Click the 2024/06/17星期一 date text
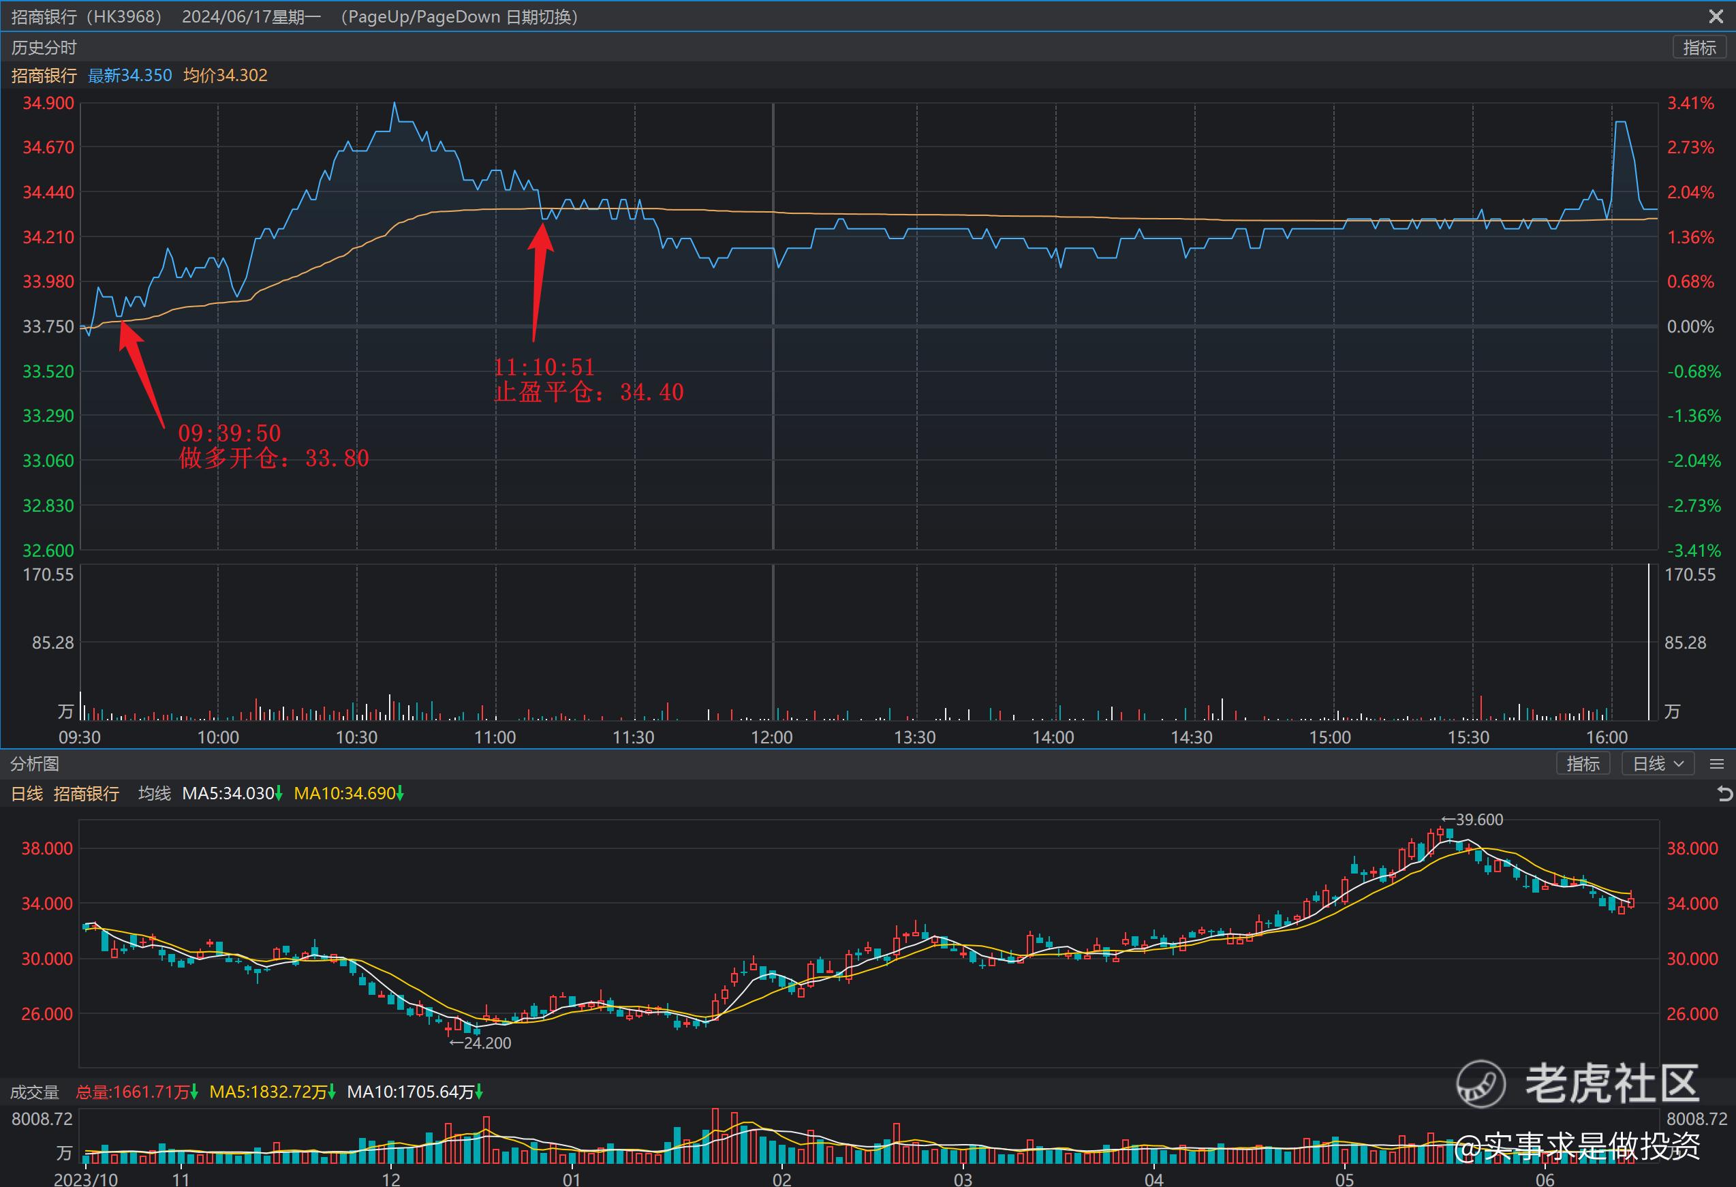 click(x=251, y=16)
